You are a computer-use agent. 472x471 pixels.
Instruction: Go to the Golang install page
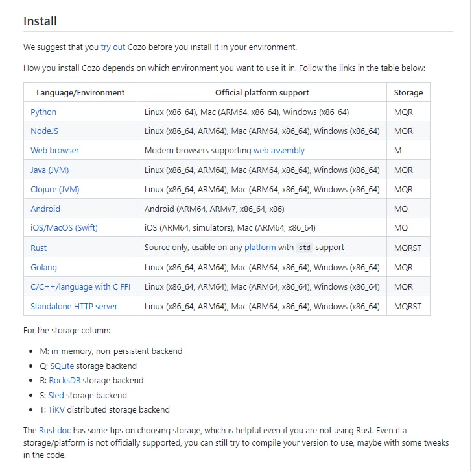pos(43,268)
